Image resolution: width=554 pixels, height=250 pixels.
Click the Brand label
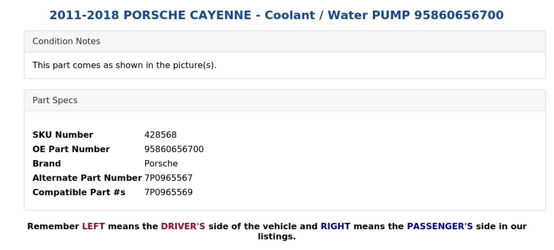coord(46,164)
